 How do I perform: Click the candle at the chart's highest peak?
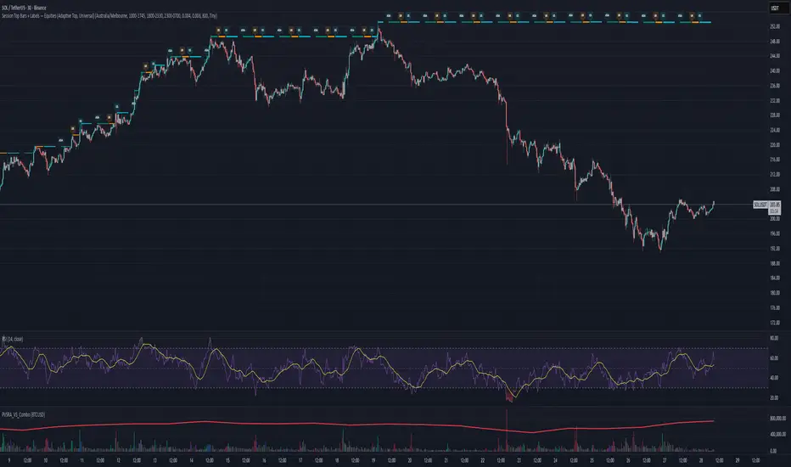[x=379, y=32]
